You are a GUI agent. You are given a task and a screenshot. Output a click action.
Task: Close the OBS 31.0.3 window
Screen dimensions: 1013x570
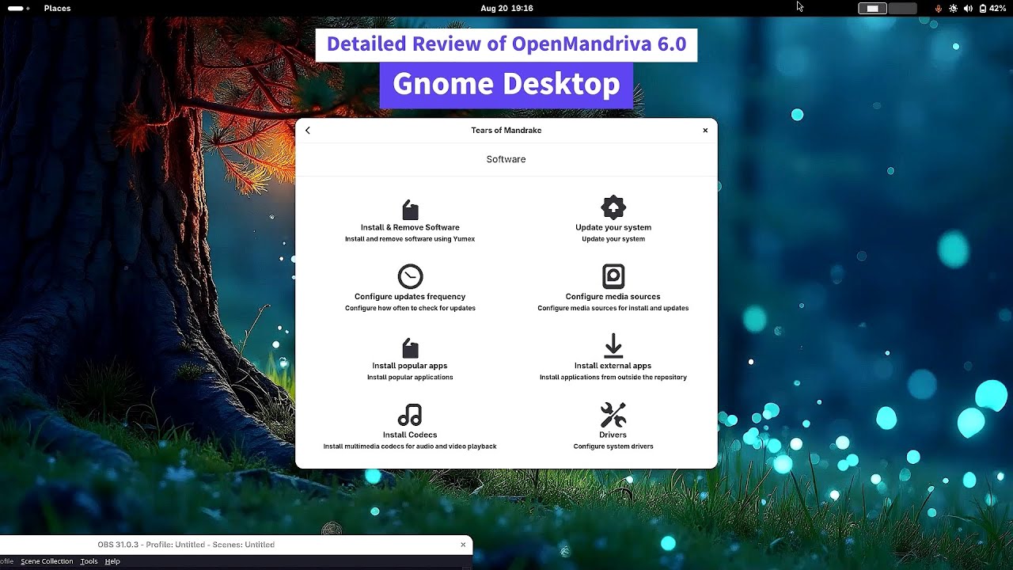coord(463,545)
